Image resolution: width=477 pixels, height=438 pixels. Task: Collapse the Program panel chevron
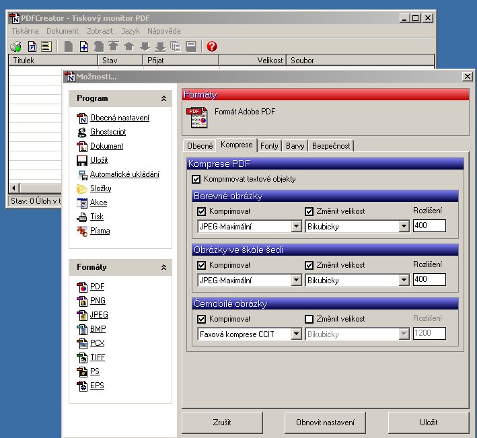point(163,98)
